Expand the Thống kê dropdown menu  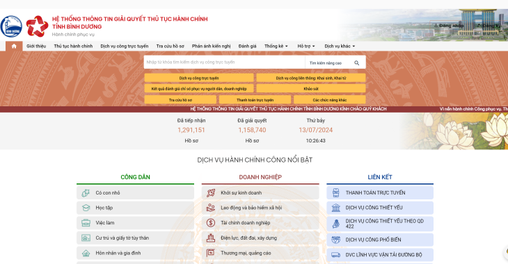tap(276, 47)
